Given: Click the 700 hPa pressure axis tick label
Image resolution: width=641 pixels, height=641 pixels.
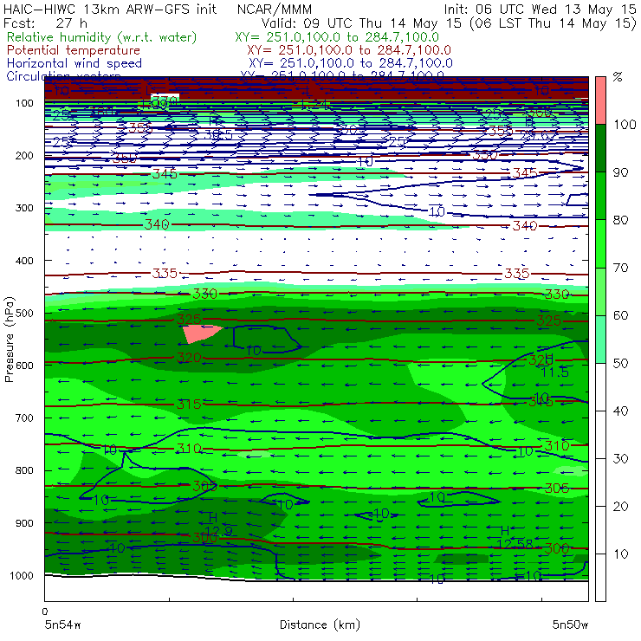Looking at the screenshot, I should 24,418.
